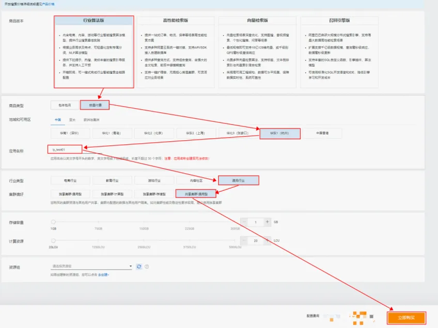Click the application name input field
This screenshot has width=438, height=328.
coord(65,150)
